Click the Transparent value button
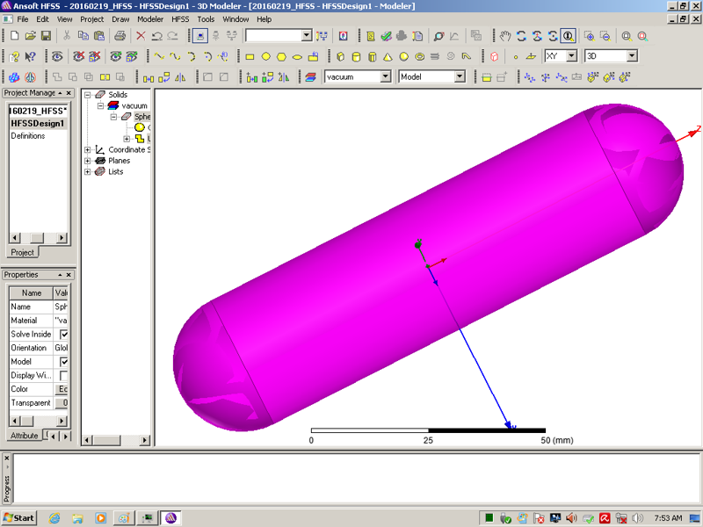The image size is (703, 527). pos(62,403)
